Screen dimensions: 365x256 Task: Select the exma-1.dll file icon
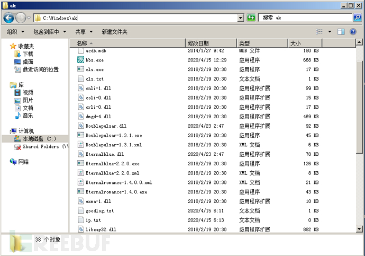pos(80,201)
